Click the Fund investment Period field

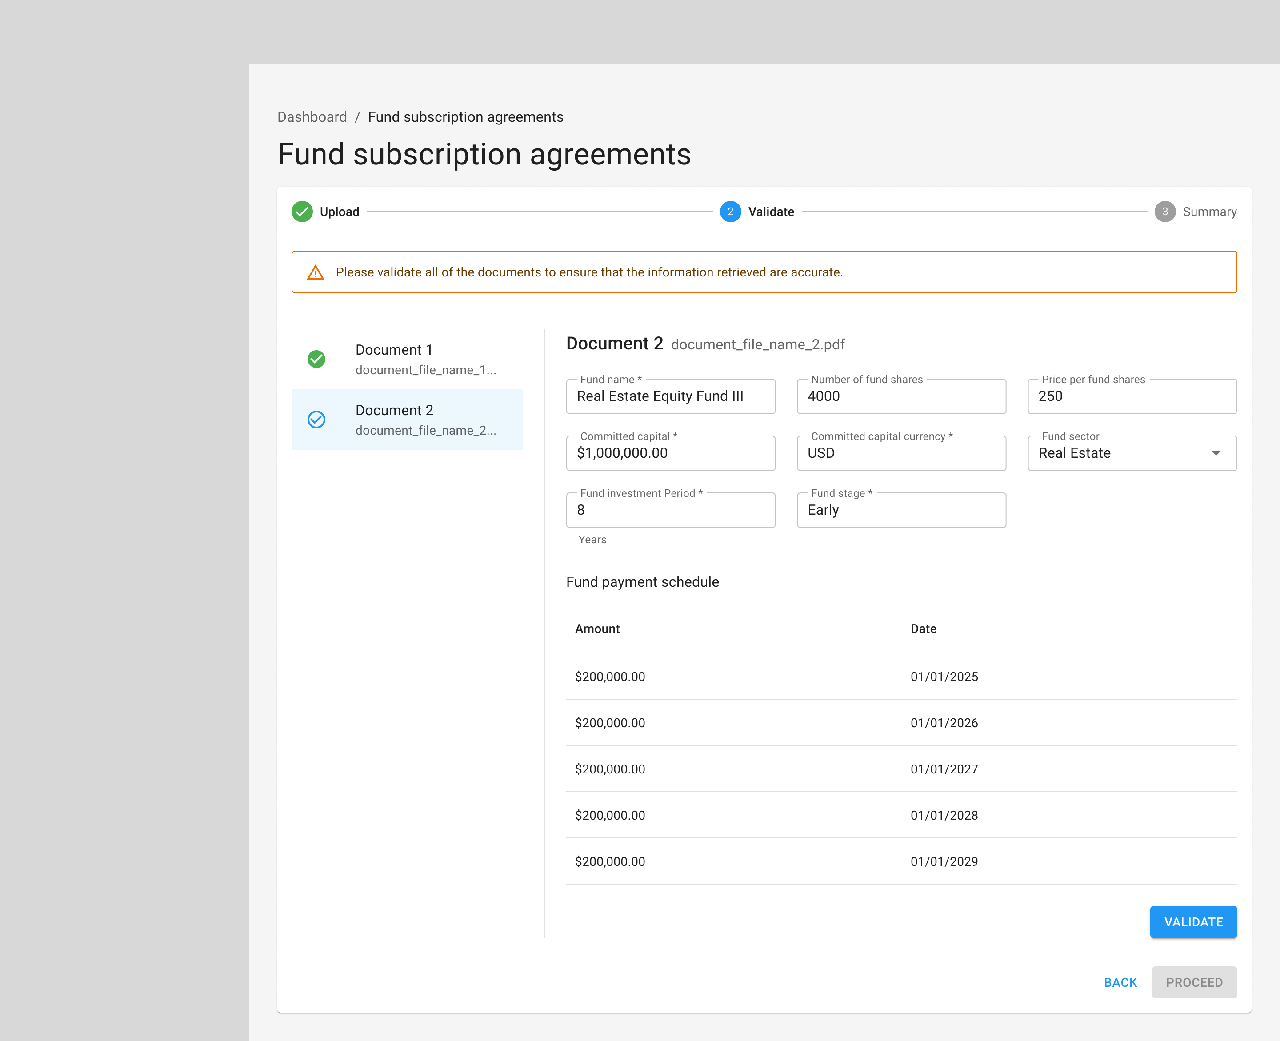[670, 510]
